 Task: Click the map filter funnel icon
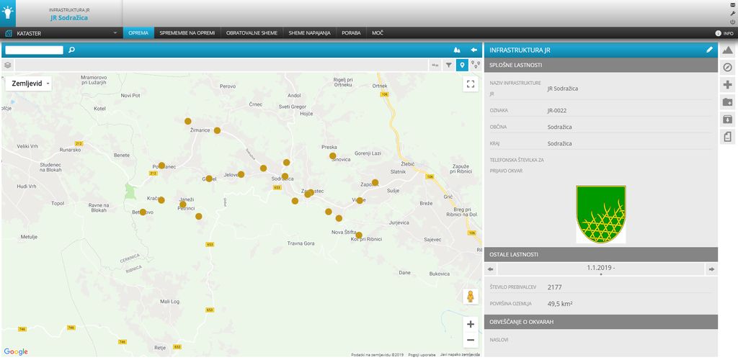pyautogui.click(x=448, y=65)
